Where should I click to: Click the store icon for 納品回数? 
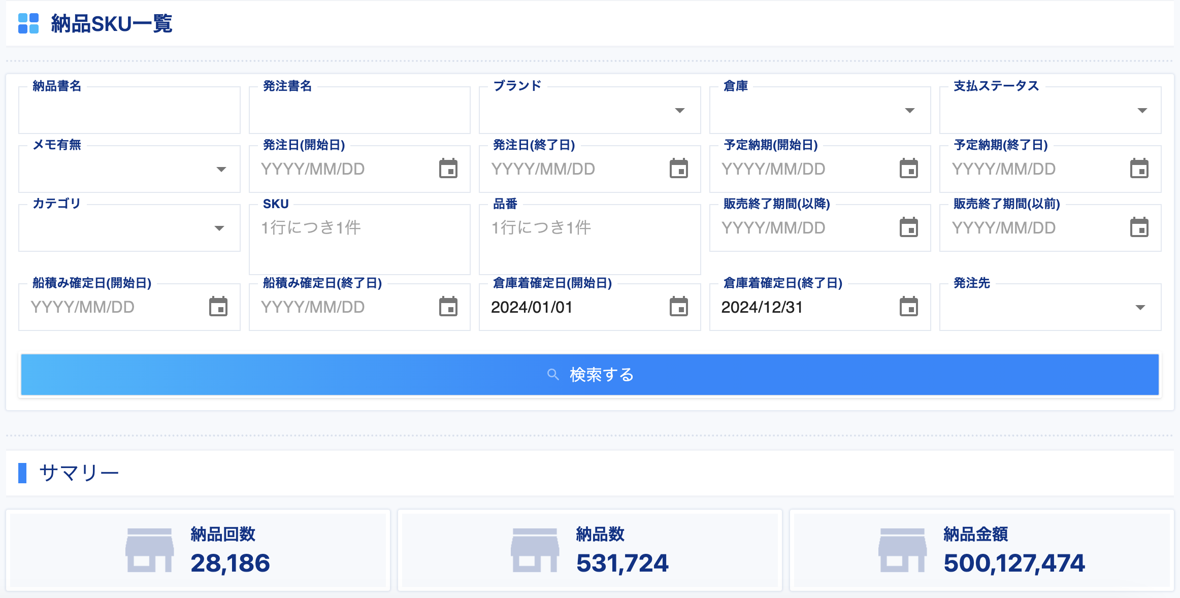[x=150, y=550]
